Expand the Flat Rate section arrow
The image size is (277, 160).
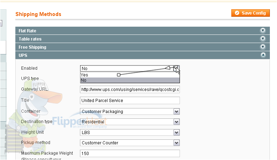coord(263,31)
